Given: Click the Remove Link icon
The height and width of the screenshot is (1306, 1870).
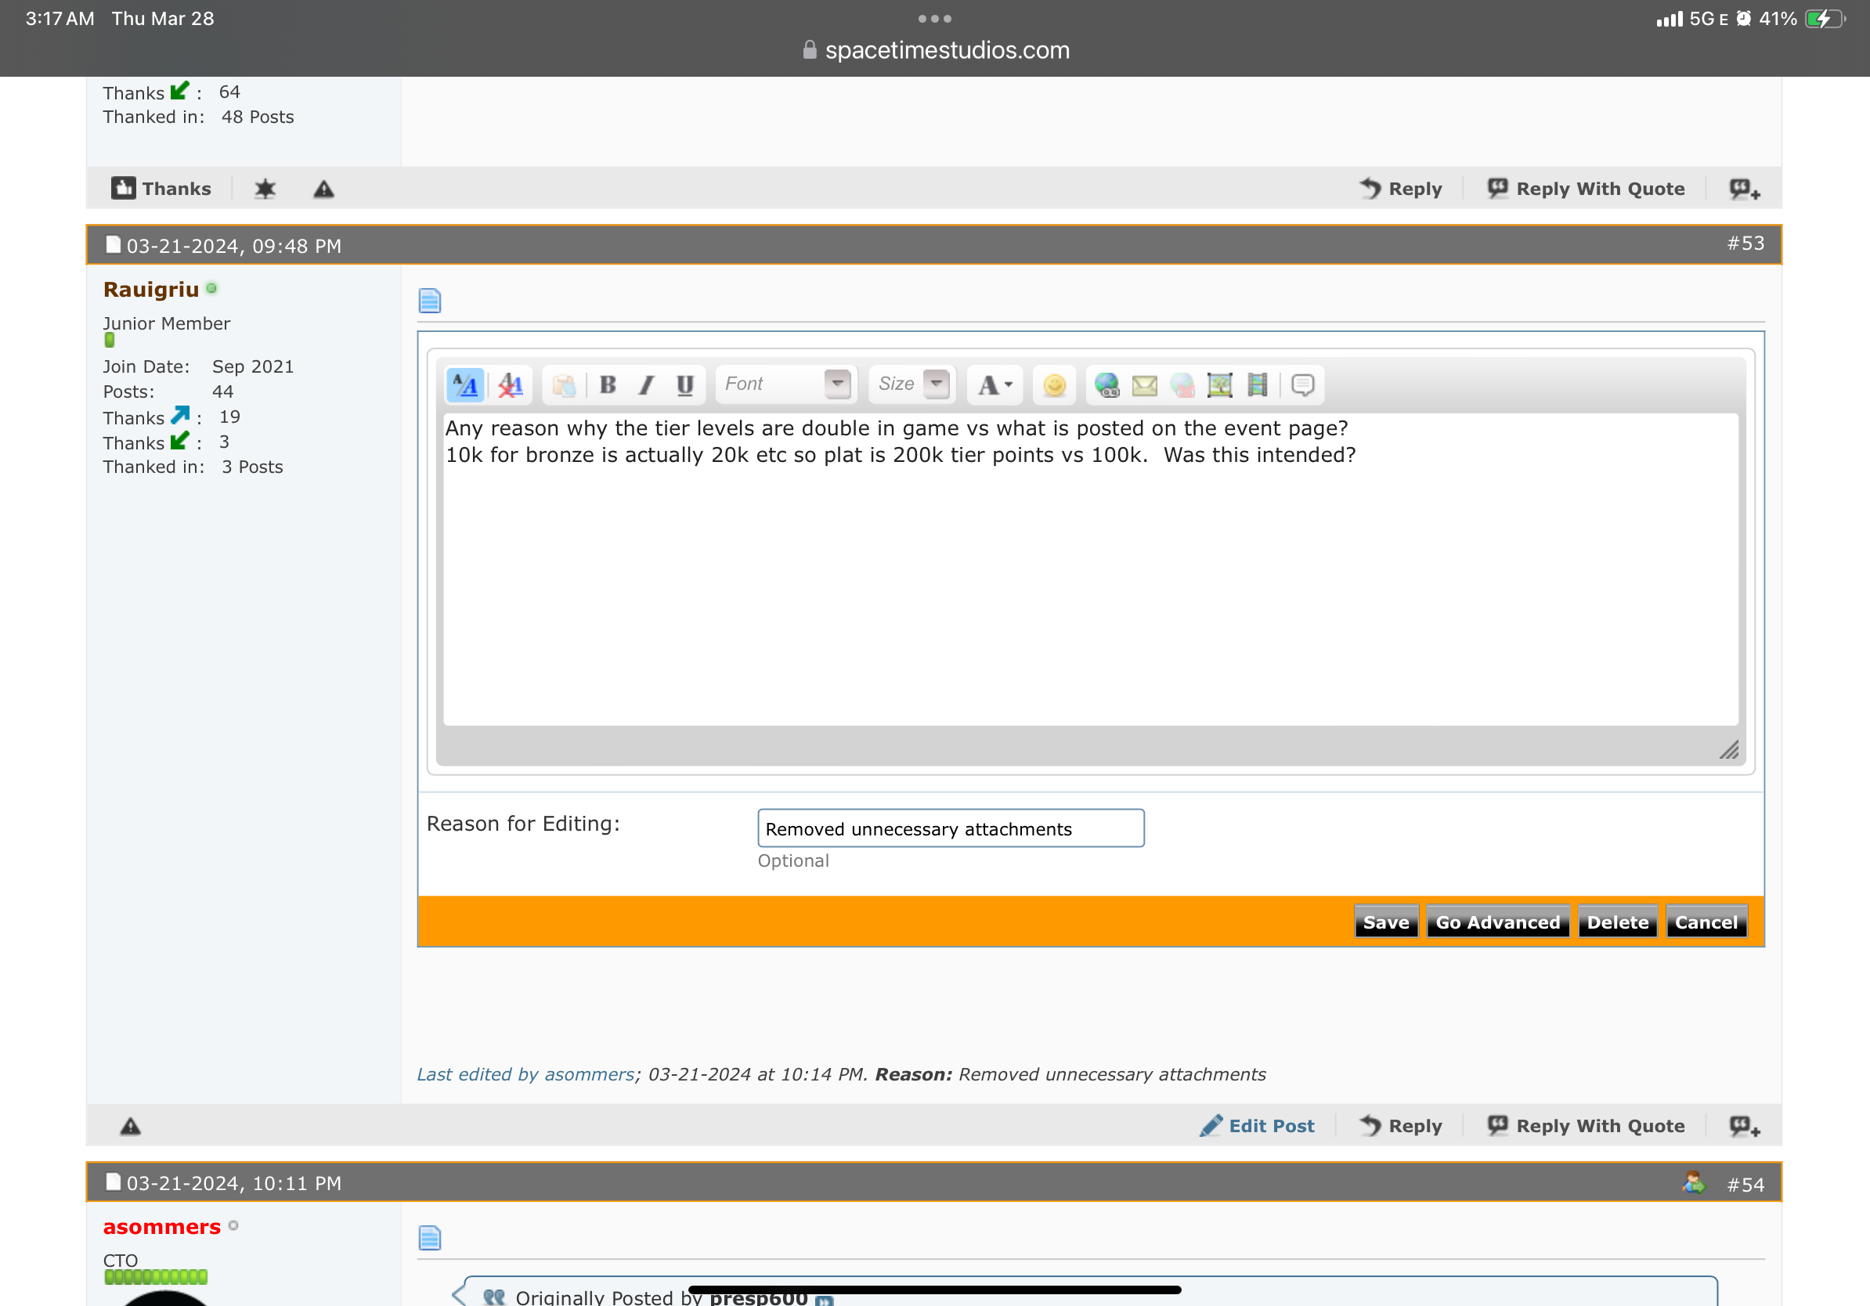Looking at the screenshot, I should [1182, 384].
